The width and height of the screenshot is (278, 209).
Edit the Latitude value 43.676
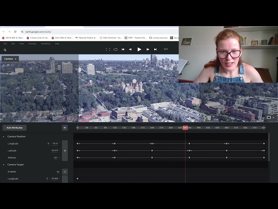(55, 151)
